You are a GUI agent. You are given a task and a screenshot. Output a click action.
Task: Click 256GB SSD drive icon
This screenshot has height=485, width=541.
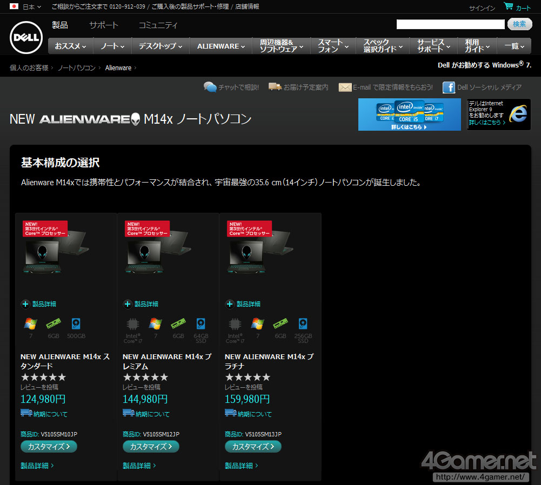click(303, 324)
